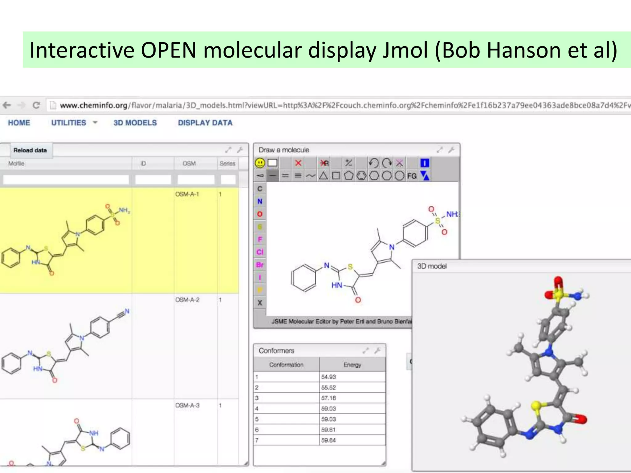Select the delete R-group tool
This screenshot has height=473, width=631.
point(324,163)
